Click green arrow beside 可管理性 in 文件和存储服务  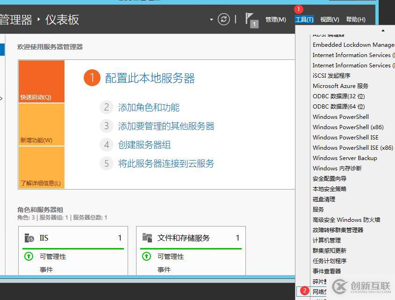coord(146,256)
